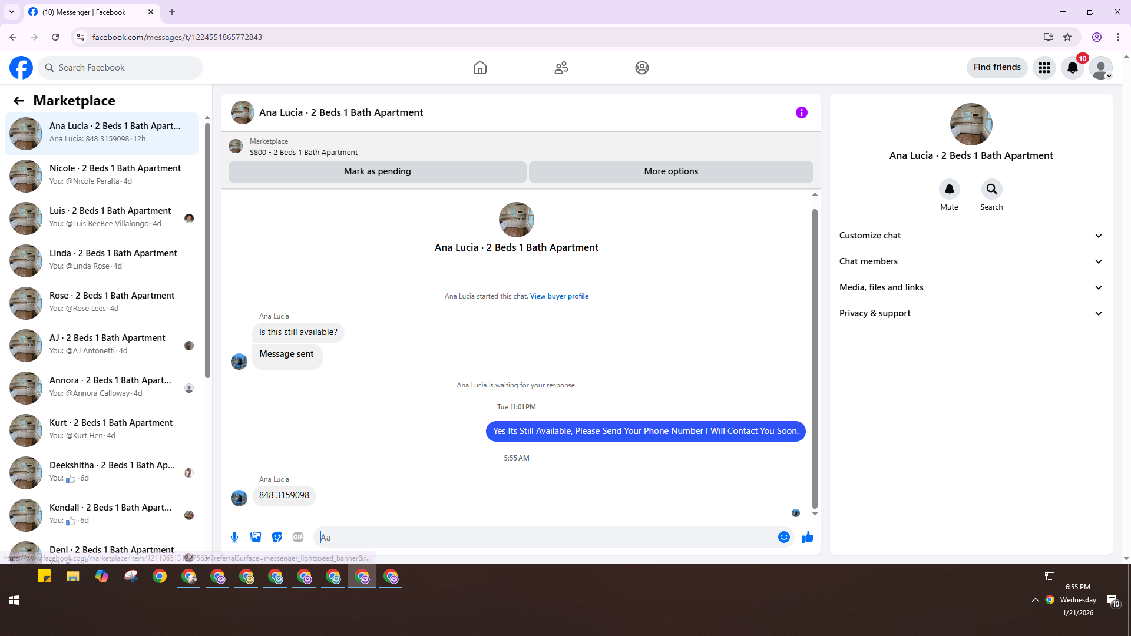Mute this conversation

949,190
